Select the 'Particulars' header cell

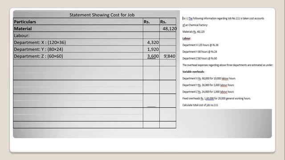pos(78,22)
